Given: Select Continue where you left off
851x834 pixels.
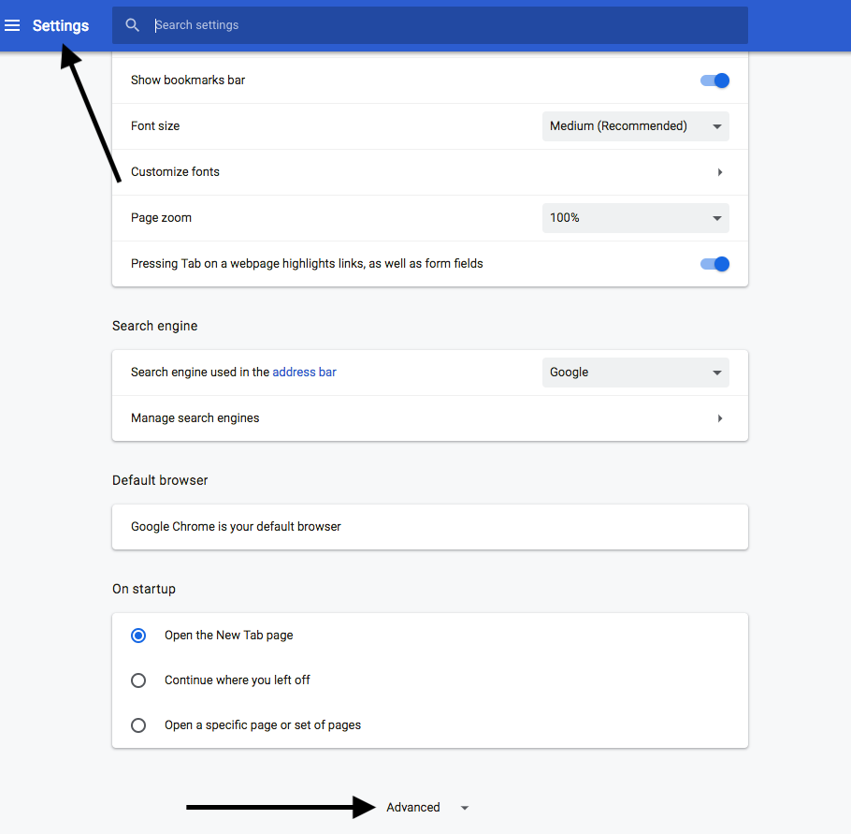Looking at the screenshot, I should 138,680.
